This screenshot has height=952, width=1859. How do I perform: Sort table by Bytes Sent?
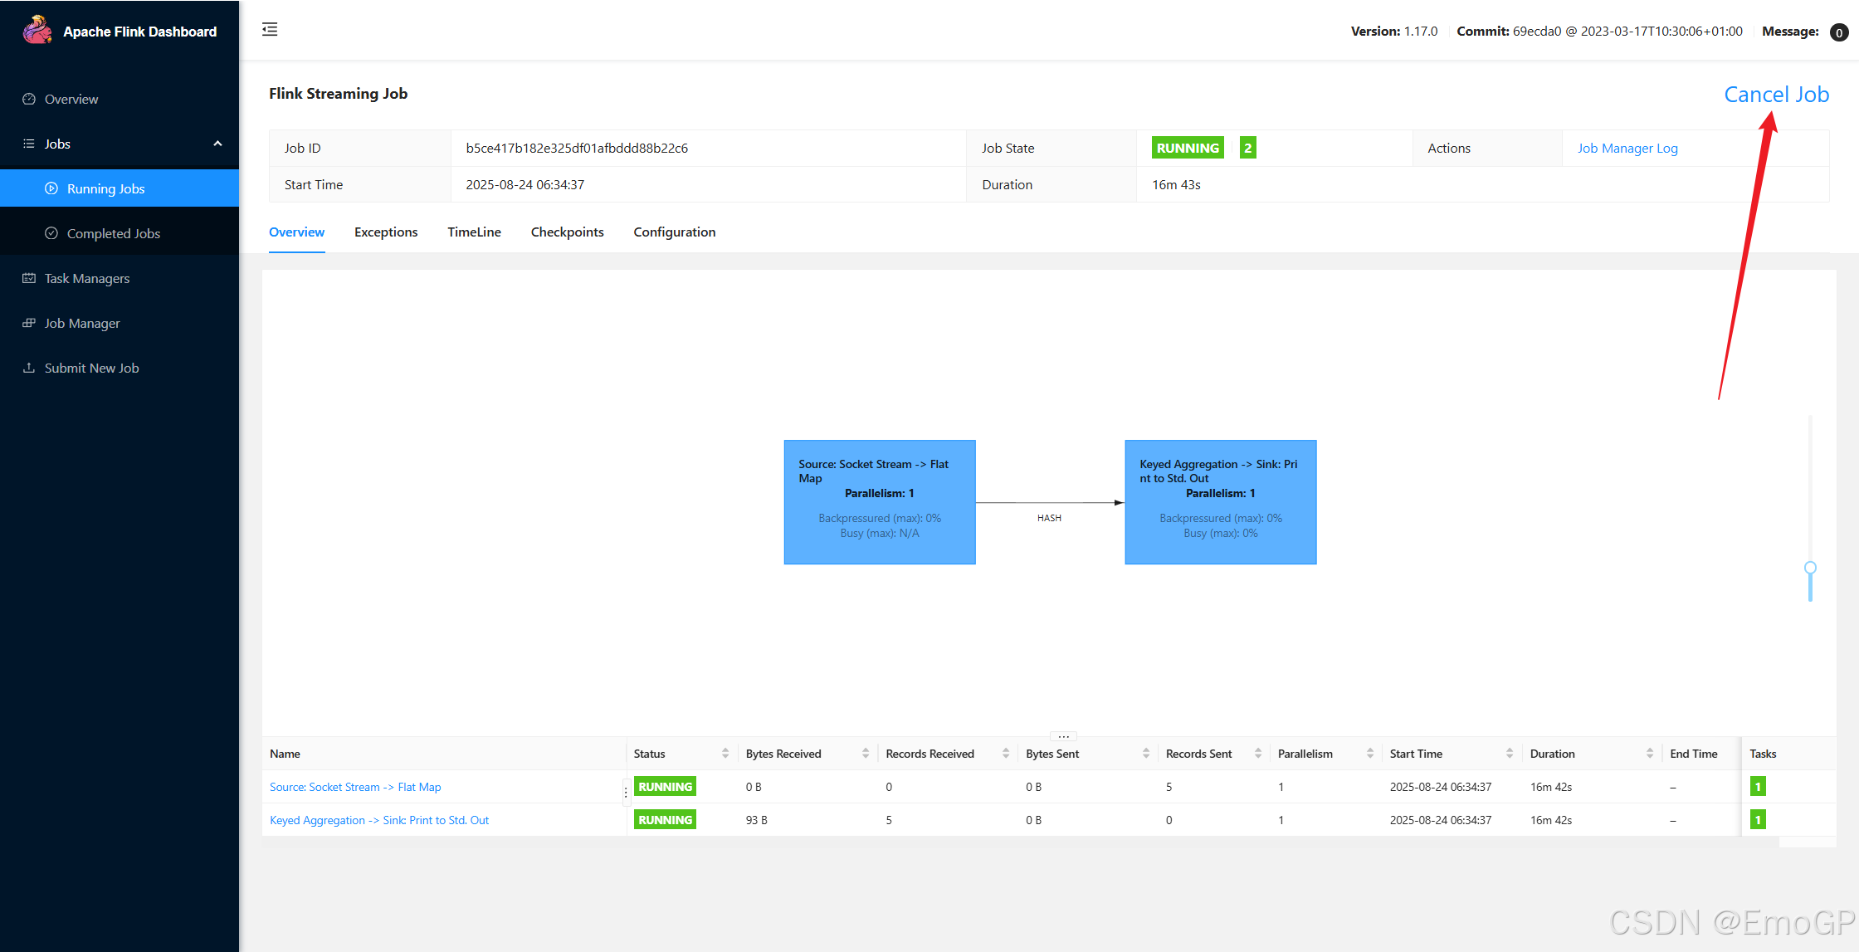coord(1146,754)
